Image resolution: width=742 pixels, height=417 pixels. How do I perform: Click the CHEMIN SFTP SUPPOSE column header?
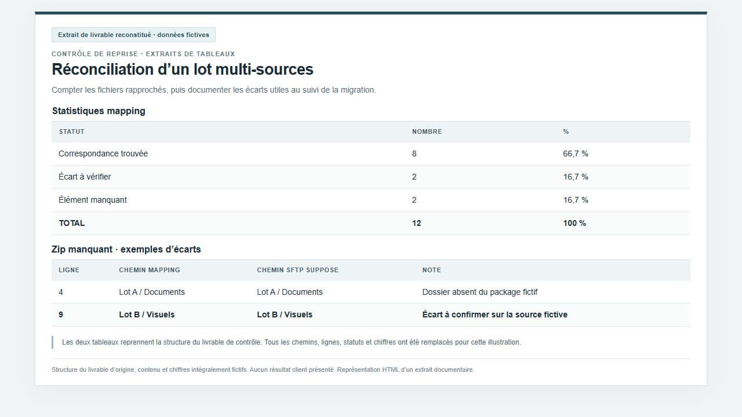click(298, 270)
